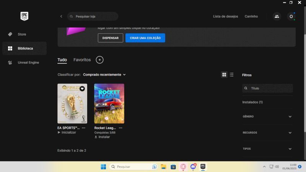Open Lista de desejos

(x=225, y=16)
